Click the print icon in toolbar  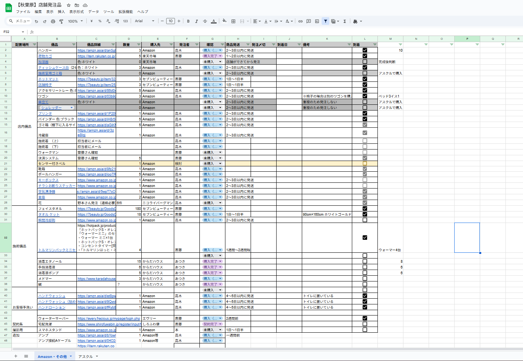tap(53, 21)
